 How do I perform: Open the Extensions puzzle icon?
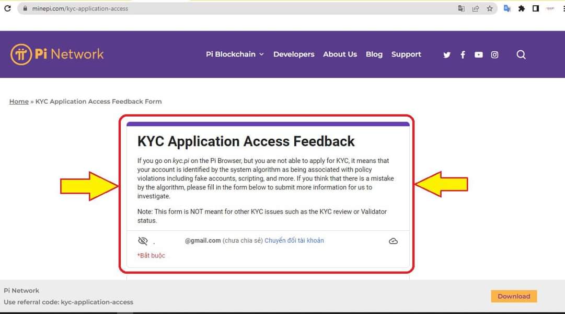click(x=522, y=8)
